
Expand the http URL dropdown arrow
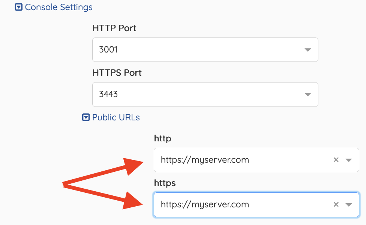click(349, 160)
